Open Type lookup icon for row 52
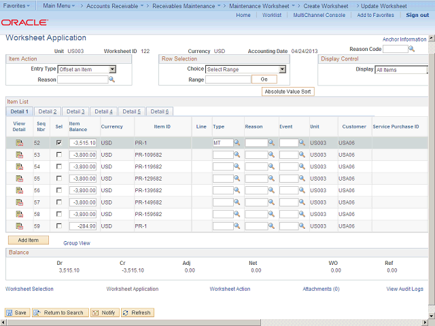 point(237,143)
